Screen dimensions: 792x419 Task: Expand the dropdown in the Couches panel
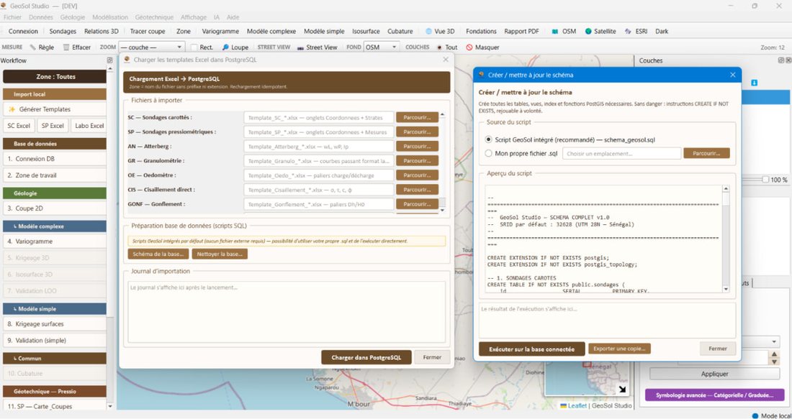[775, 342]
